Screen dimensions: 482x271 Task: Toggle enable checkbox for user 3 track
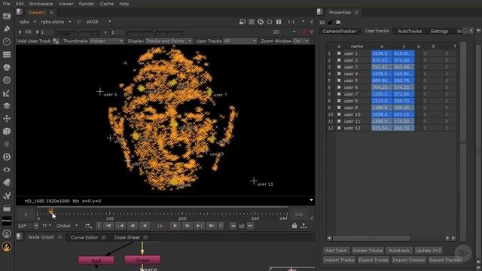point(339,67)
